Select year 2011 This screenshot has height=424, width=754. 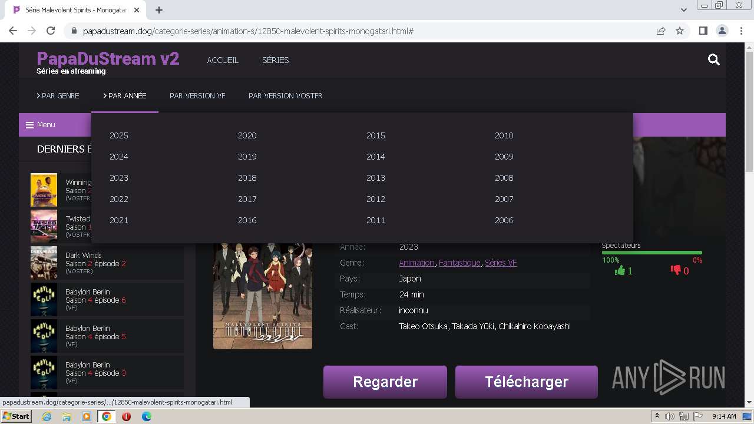375,220
